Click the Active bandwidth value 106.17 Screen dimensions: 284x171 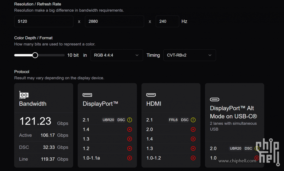click(48, 135)
